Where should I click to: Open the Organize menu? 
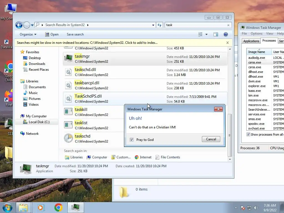click(x=28, y=34)
